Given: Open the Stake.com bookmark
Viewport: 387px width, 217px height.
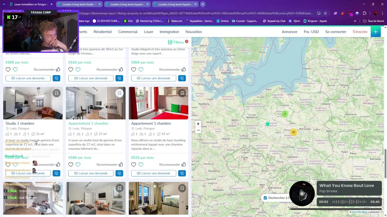Looking at the screenshot, I should [x=174, y=21].
